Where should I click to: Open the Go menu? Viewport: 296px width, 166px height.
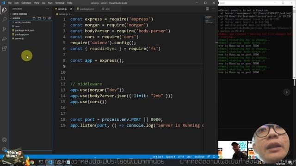click(43, 3)
